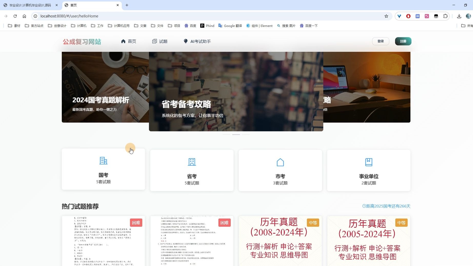This screenshot has height=266, width=473.
Task: Open the 素材 bookmark folder
Action: pos(14,26)
